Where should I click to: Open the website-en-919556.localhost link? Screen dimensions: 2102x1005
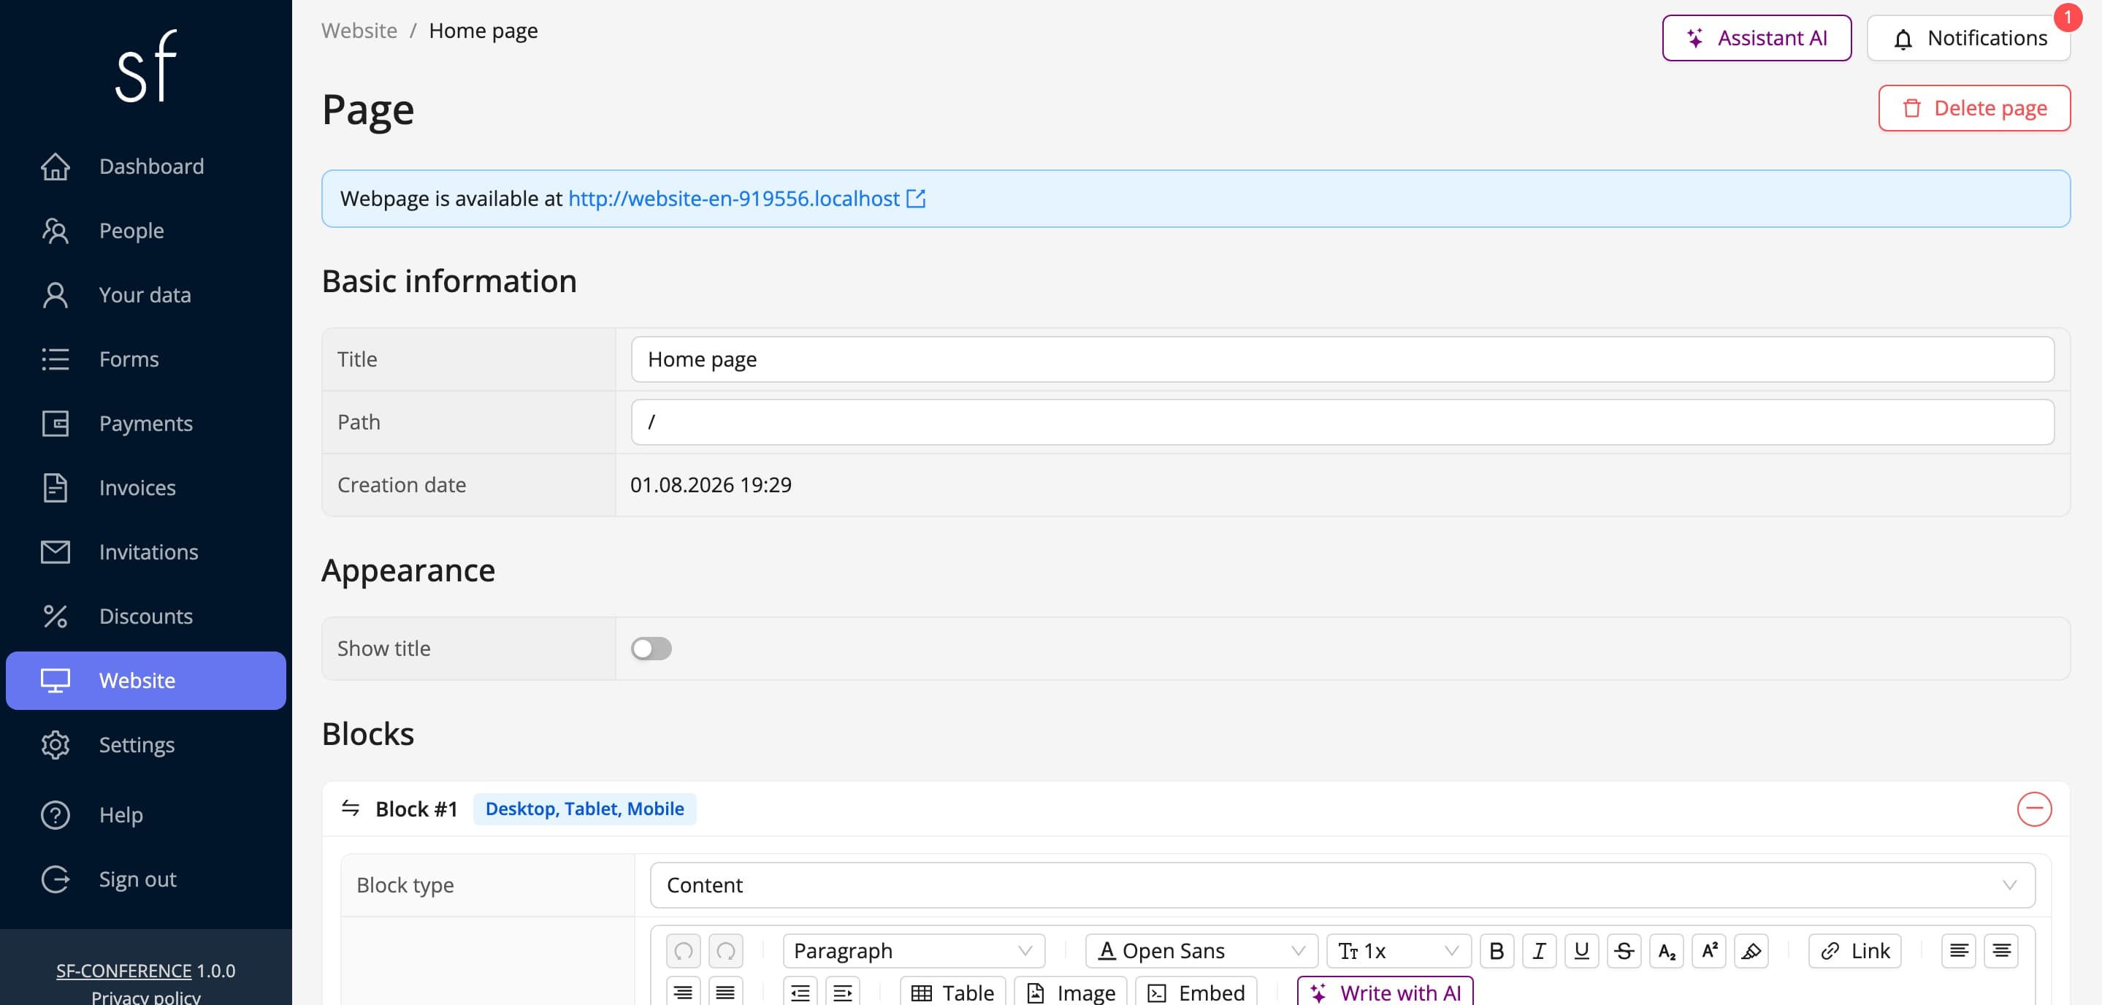(x=733, y=198)
